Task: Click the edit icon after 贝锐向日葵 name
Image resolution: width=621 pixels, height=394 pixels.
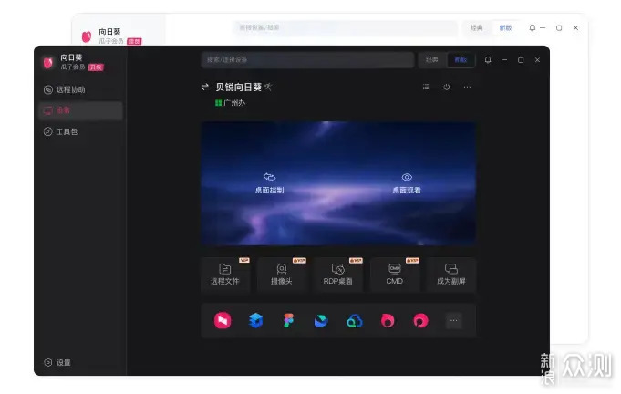Action: pyautogui.click(x=268, y=87)
